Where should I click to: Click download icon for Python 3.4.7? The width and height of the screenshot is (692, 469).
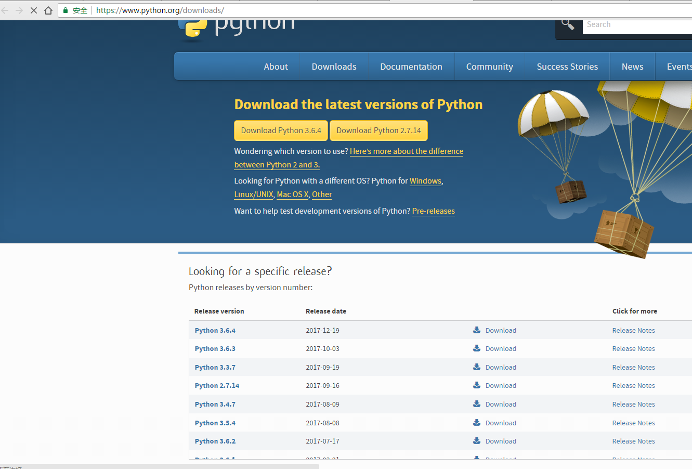(477, 404)
